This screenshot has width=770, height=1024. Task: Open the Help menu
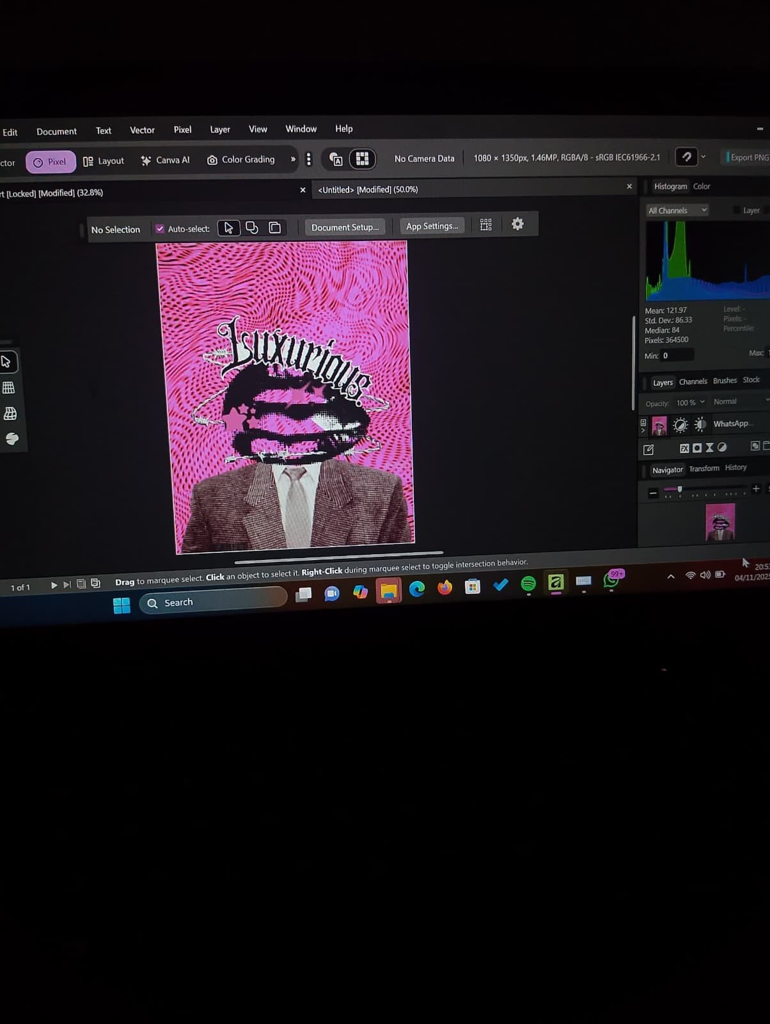click(344, 129)
